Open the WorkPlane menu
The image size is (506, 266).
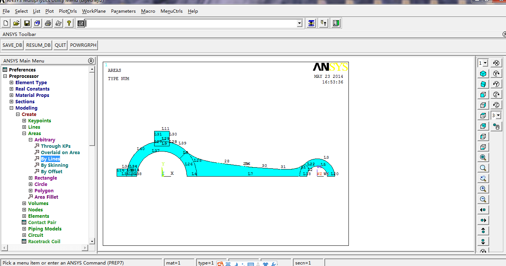point(94,11)
